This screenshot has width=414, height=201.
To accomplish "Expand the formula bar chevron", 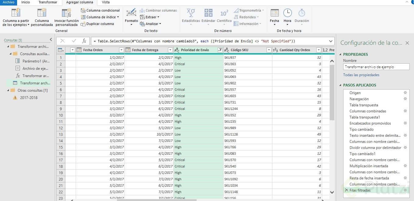I will point(331,41).
